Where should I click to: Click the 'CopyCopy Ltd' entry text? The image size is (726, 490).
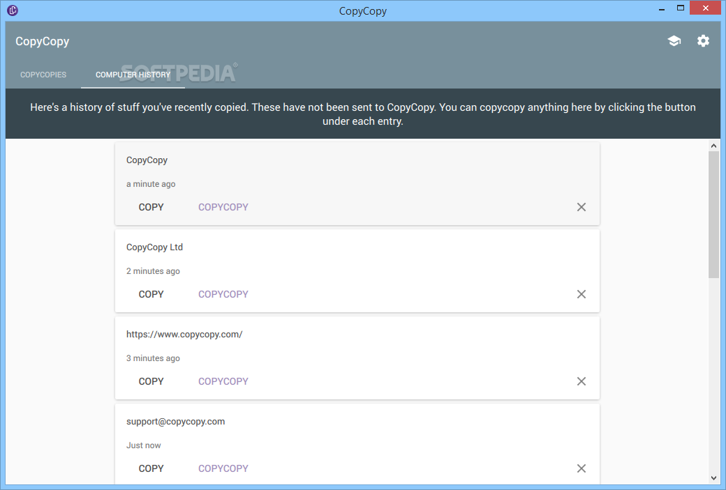[155, 247]
